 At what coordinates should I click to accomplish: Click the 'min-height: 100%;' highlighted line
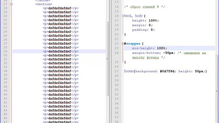pos(169,48)
